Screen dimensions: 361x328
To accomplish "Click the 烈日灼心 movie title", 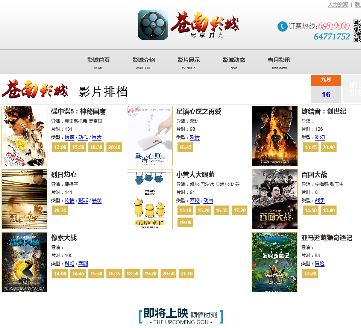I will tap(64, 175).
